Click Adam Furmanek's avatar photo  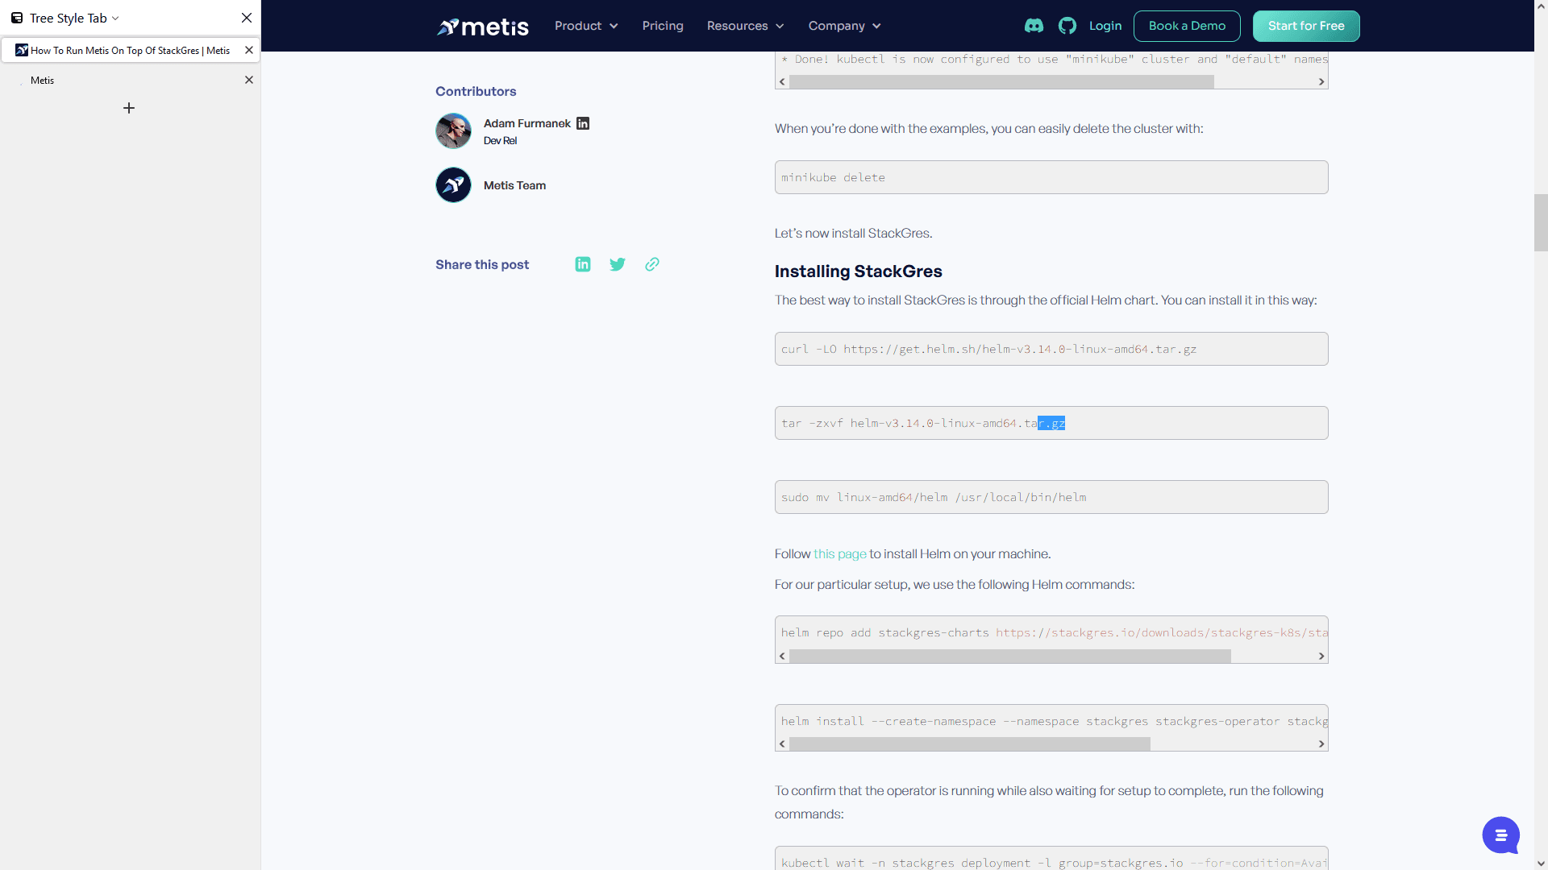453,130
